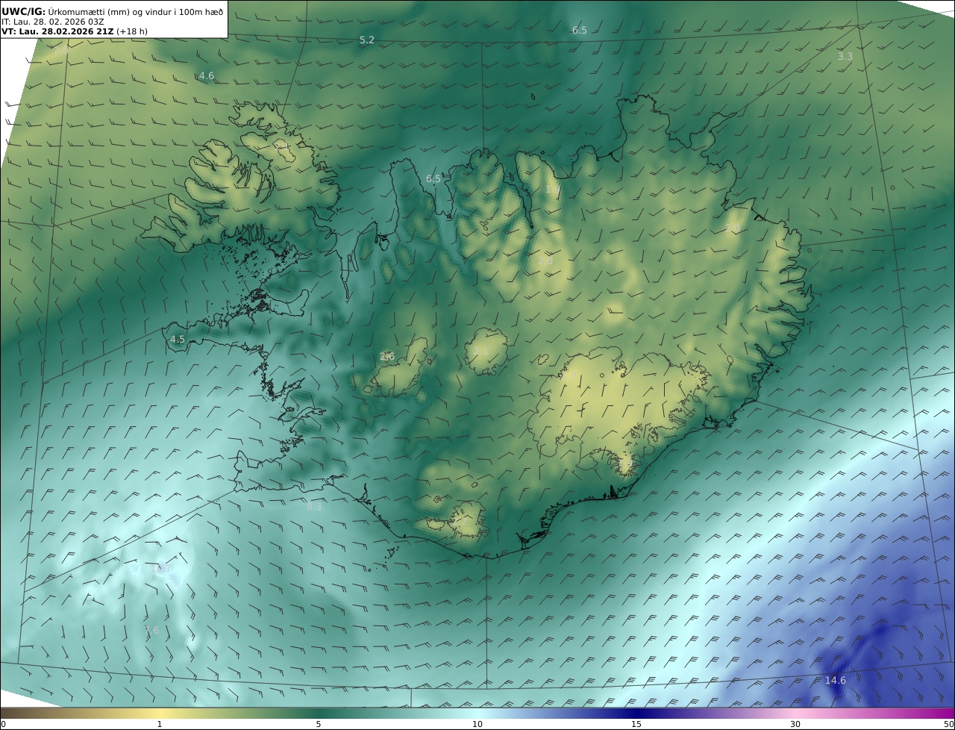The image size is (955, 730).
Task: Click the 8.3 value label
Action: (x=314, y=507)
